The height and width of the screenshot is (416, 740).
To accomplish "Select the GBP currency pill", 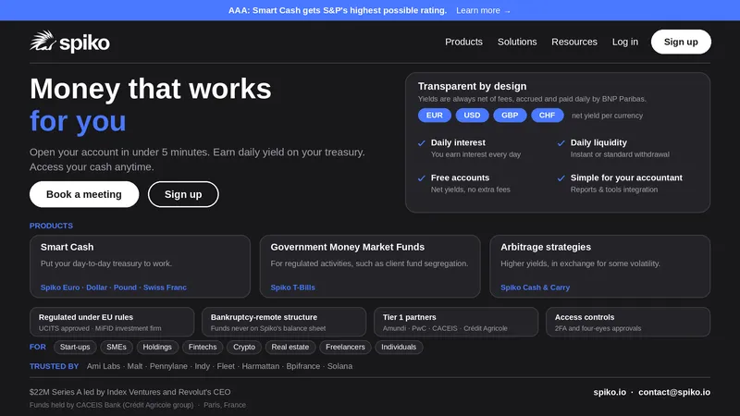I will pos(510,115).
